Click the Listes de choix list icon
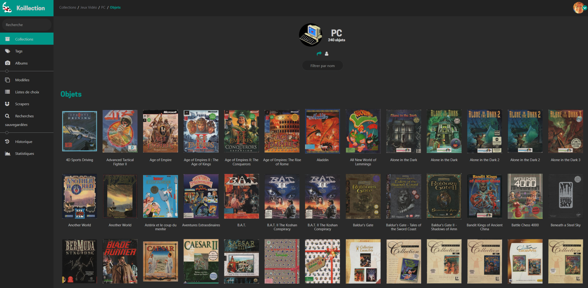Screen dimensions: 588x288 pos(7,92)
